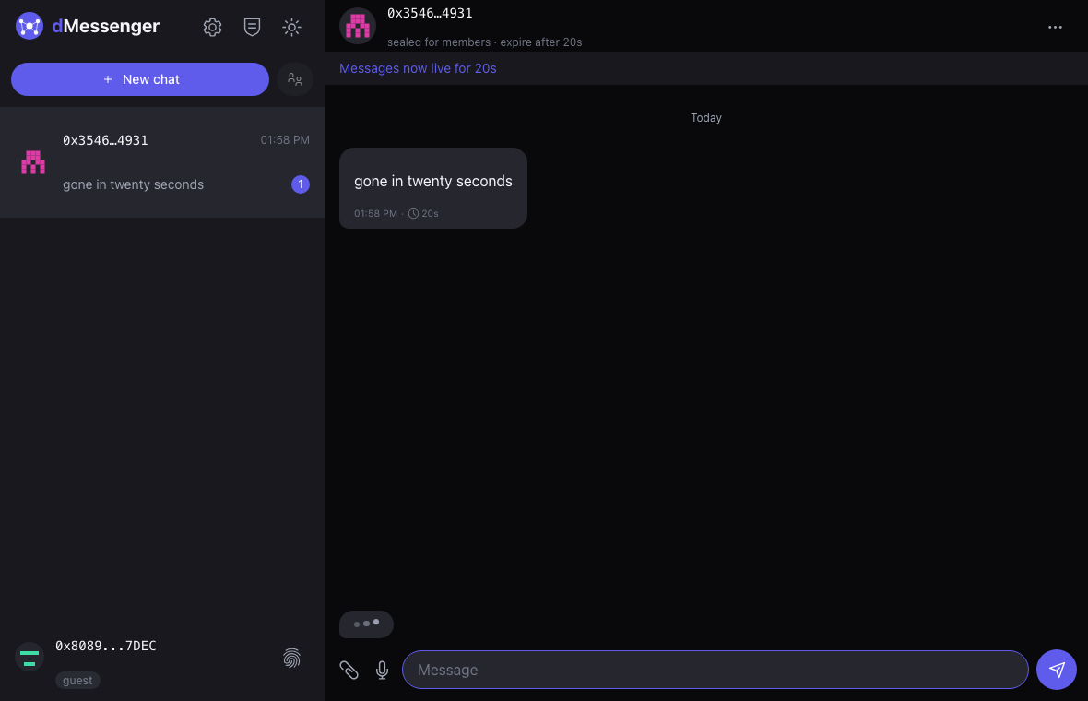Record voice with microphone icon

pyautogui.click(x=382, y=670)
